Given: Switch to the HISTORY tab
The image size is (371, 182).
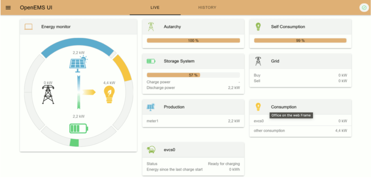Looking at the screenshot, I should (x=207, y=8).
